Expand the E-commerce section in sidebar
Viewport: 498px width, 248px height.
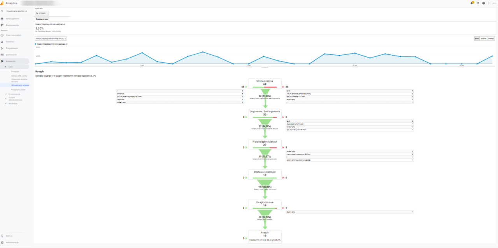[x=14, y=94]
